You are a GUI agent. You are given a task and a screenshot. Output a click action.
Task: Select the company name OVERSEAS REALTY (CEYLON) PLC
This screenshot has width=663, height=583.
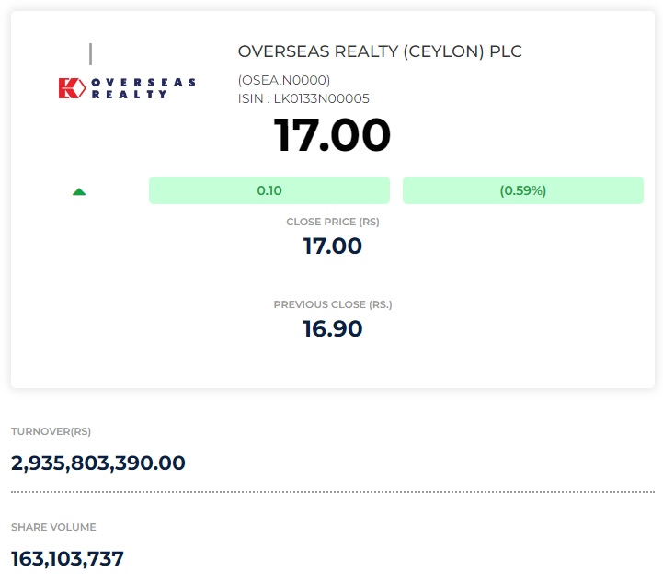380,51
